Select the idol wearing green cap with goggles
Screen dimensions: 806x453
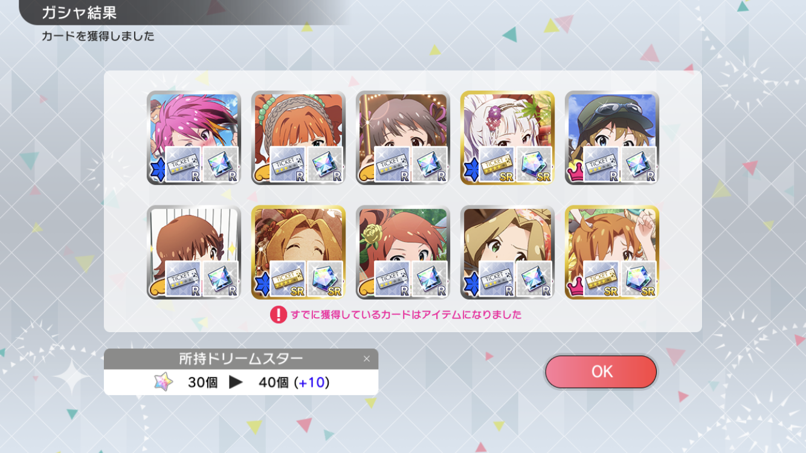[x=612, y=138]
